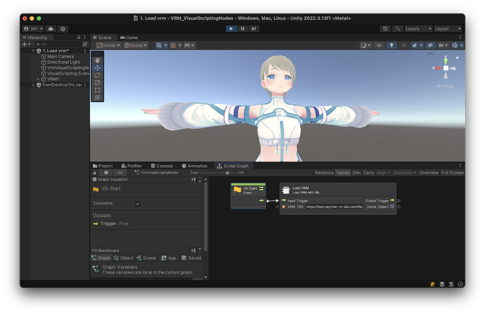
Task: Select Main Camera in Hierarchy
Action: coord(61,57)
